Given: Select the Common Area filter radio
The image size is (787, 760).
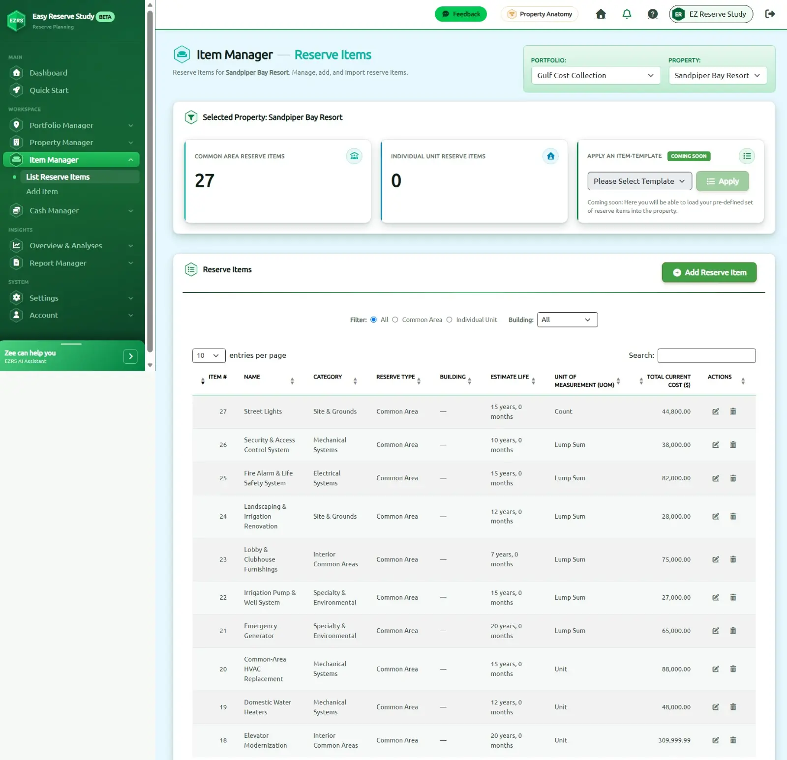Looking at the screenshot, I should click(395, 320).
